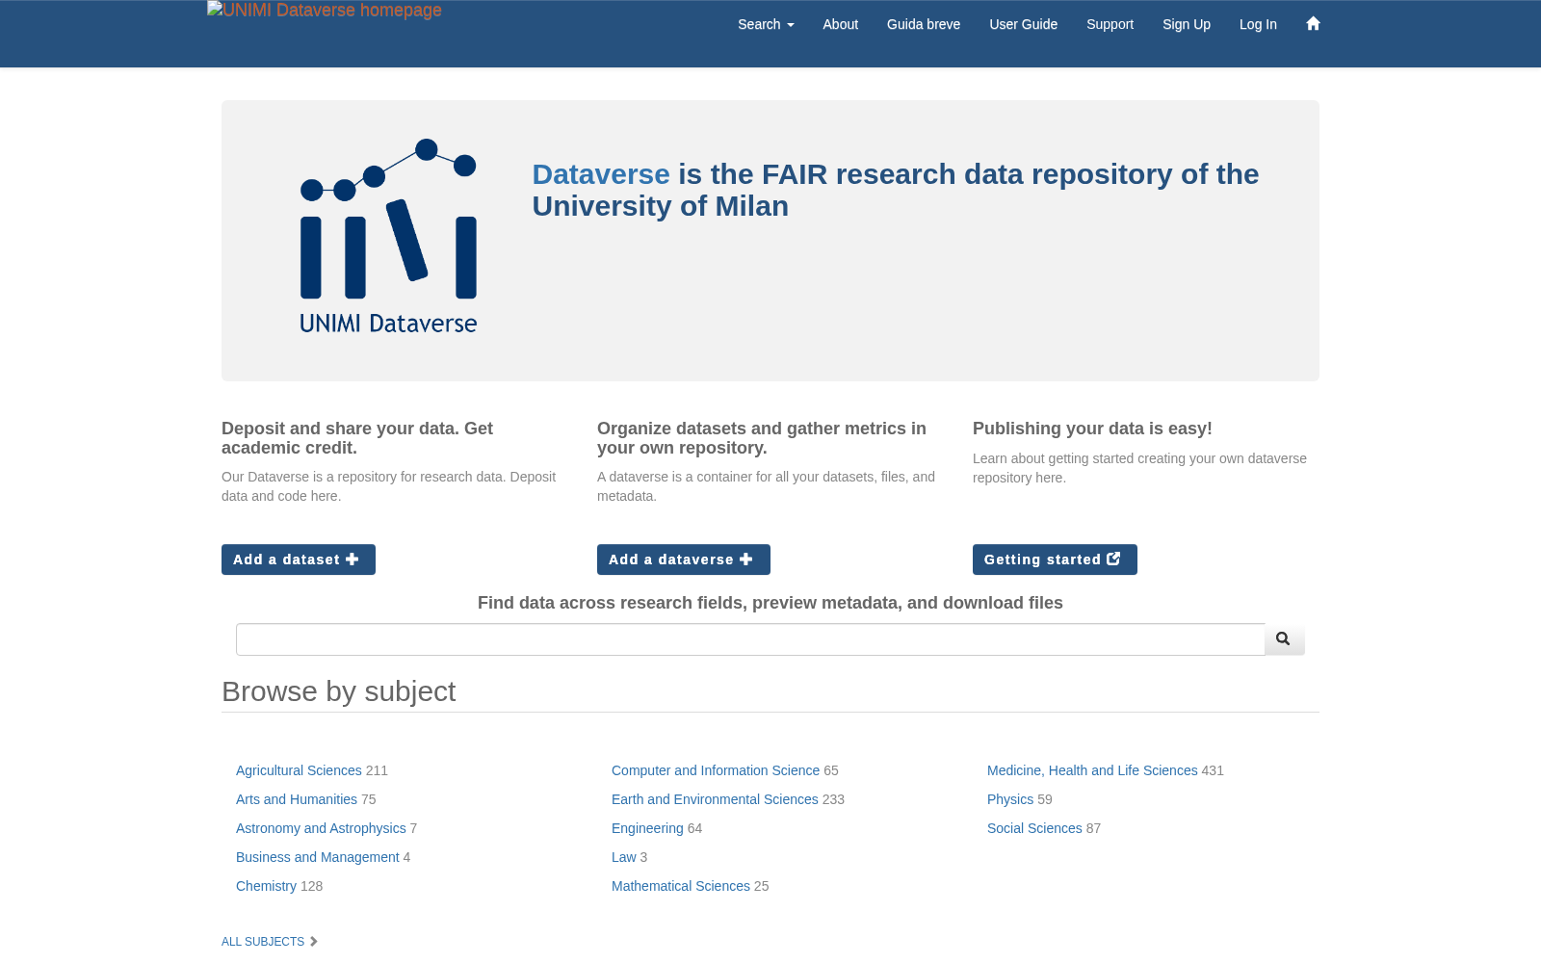The image size is (1541, 963).
Task: Click the 'Browse by subject' heading
Action: tap(338, 691)
